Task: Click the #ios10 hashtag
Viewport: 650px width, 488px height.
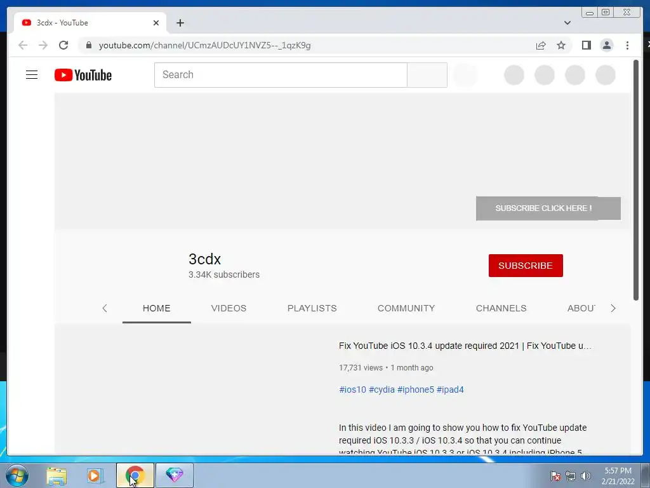Action: pyautogui.click(x=353, y=390)
